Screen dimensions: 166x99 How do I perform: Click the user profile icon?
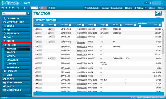(x=150, y=3)
